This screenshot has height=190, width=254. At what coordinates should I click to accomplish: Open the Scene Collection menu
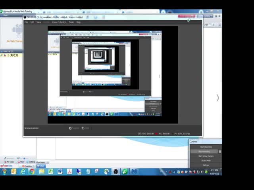59,22
